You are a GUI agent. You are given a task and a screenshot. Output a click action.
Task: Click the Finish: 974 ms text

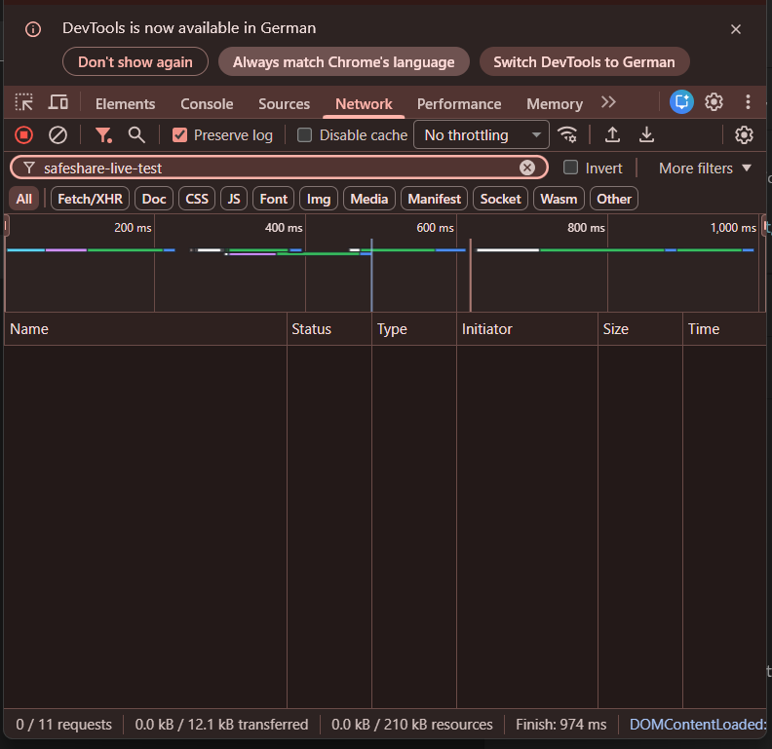[561, 725]
